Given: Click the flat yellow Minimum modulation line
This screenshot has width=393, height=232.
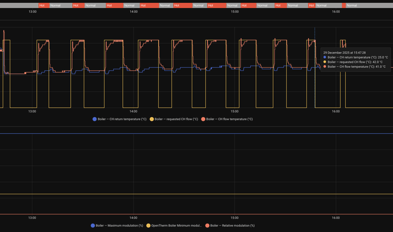Looking at the screenshot, I should (196, 194).
